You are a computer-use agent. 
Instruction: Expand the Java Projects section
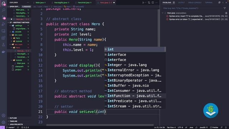point(19,124)
